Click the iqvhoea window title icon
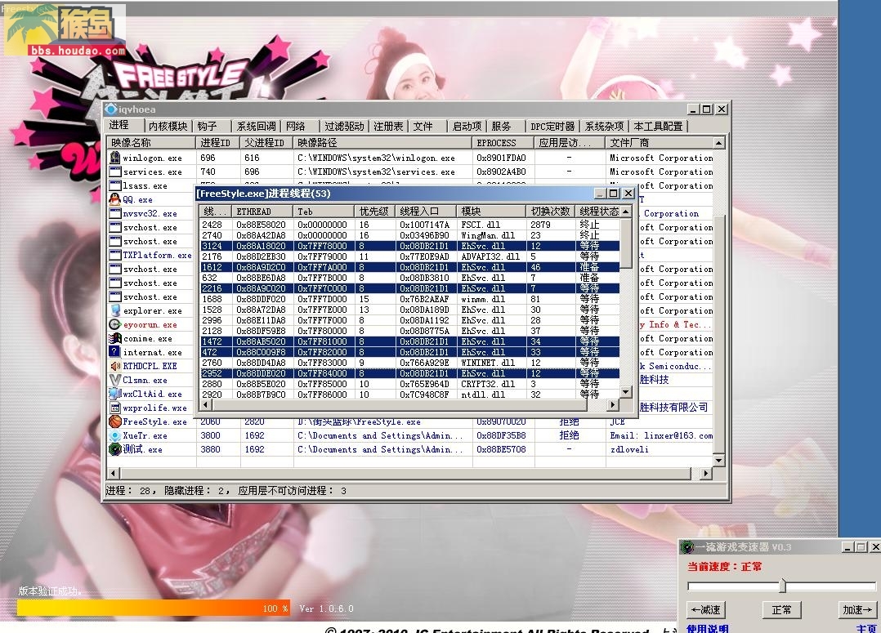 point(110,109)
